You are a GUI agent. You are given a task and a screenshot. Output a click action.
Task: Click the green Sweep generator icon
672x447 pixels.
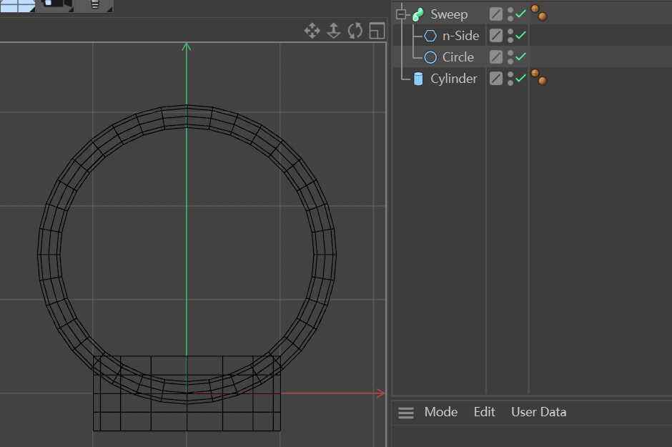[418, 14]
